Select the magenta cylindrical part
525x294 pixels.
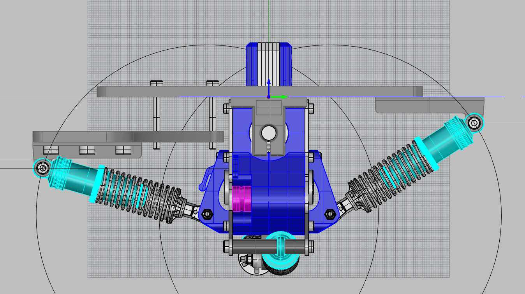(x=242, y=198)
